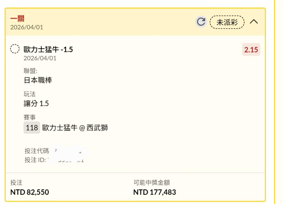Click the 讓分 1.5 play type
Viewport: 283px width, 204px height.
36,103
